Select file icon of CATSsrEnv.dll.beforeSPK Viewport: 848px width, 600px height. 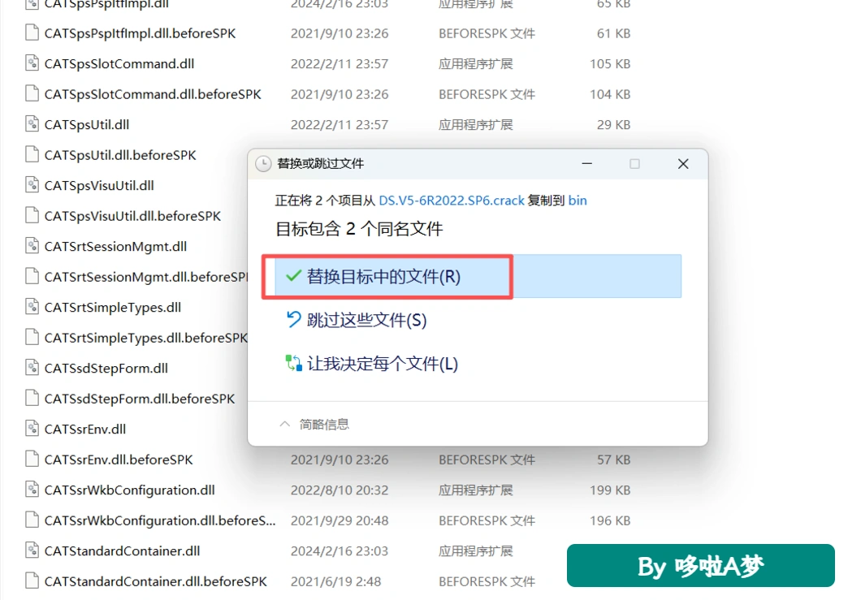(32, 459)
